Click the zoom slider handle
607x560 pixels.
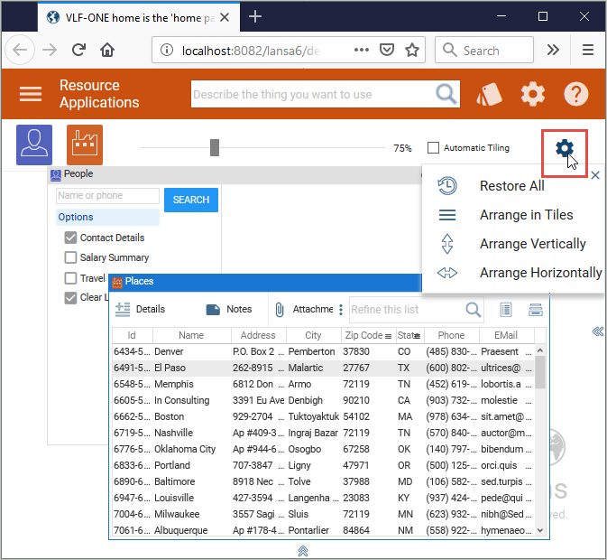click(215, 148)
